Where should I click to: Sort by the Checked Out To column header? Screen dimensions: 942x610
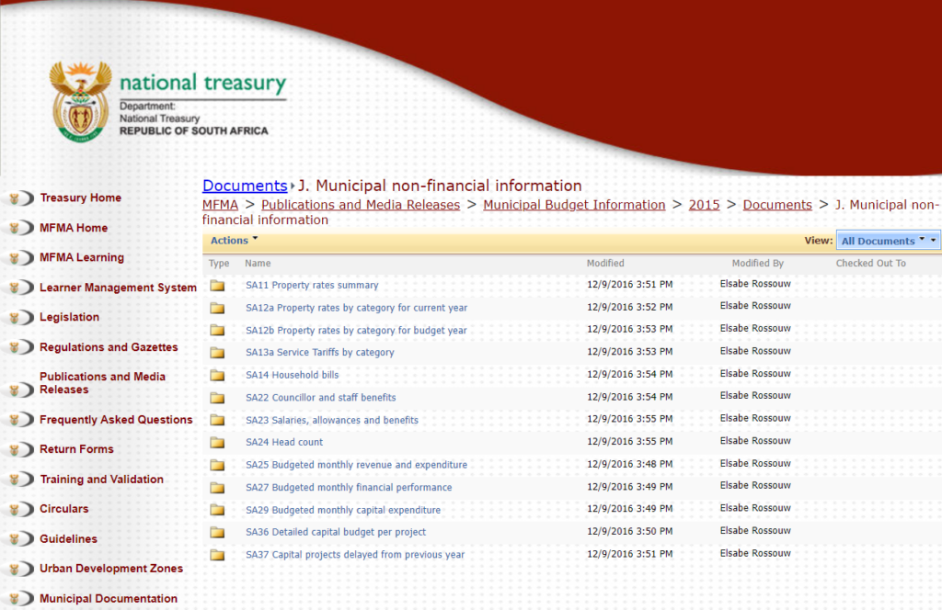coord(870,264)
